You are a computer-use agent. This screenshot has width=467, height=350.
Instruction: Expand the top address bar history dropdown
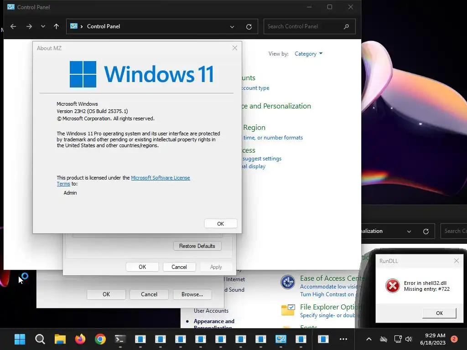232,27
